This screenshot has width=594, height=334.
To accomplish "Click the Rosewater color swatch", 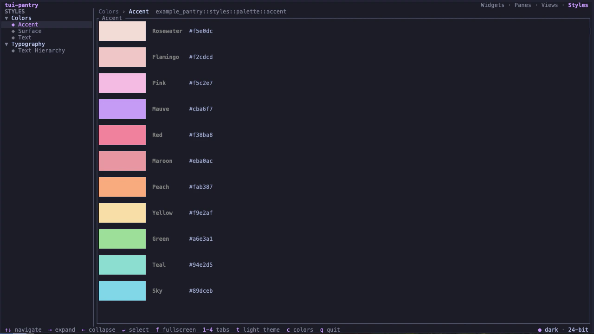I will coord(122,31).
